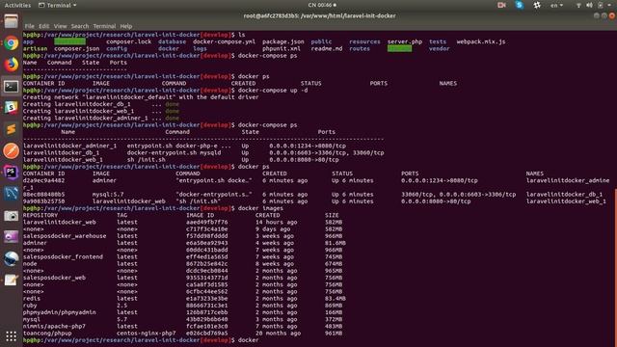
Task: Open the Screenshot camera app in the dock
Action: pyautogui.click(x=11, y=216)
